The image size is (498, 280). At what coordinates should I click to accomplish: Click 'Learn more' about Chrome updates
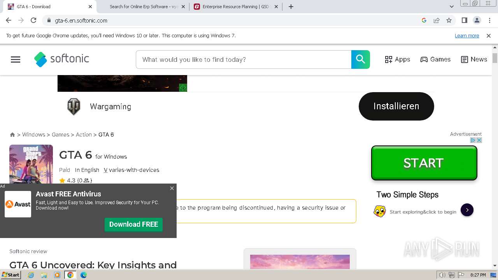click(x=467, y=36)
